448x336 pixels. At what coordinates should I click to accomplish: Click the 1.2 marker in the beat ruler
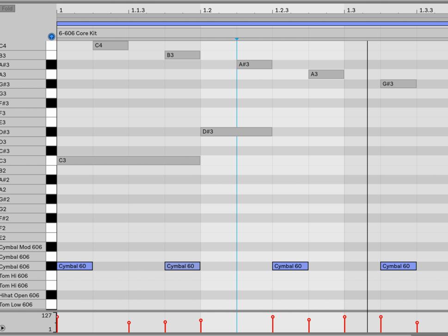click(x=208, y=10)
